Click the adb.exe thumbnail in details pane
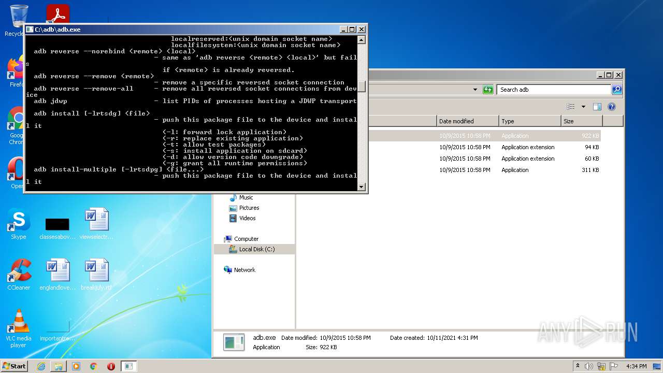Viewport: 663px width, 373px height. point(234,342)
